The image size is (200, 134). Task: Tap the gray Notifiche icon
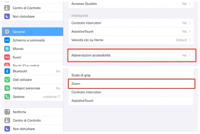7,112
